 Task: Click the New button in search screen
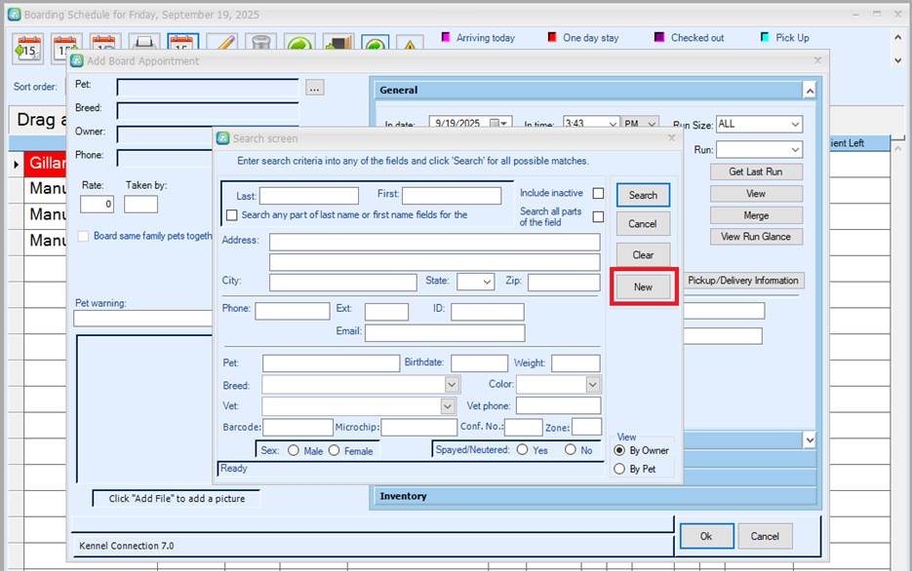(x=643, y=287)
